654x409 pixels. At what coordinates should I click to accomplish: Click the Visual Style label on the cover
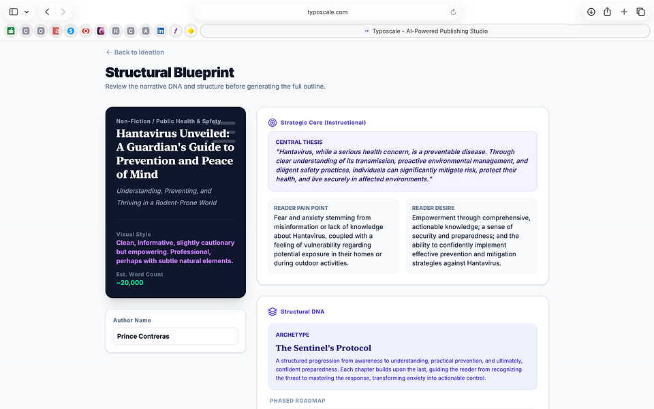pos(134,234)
